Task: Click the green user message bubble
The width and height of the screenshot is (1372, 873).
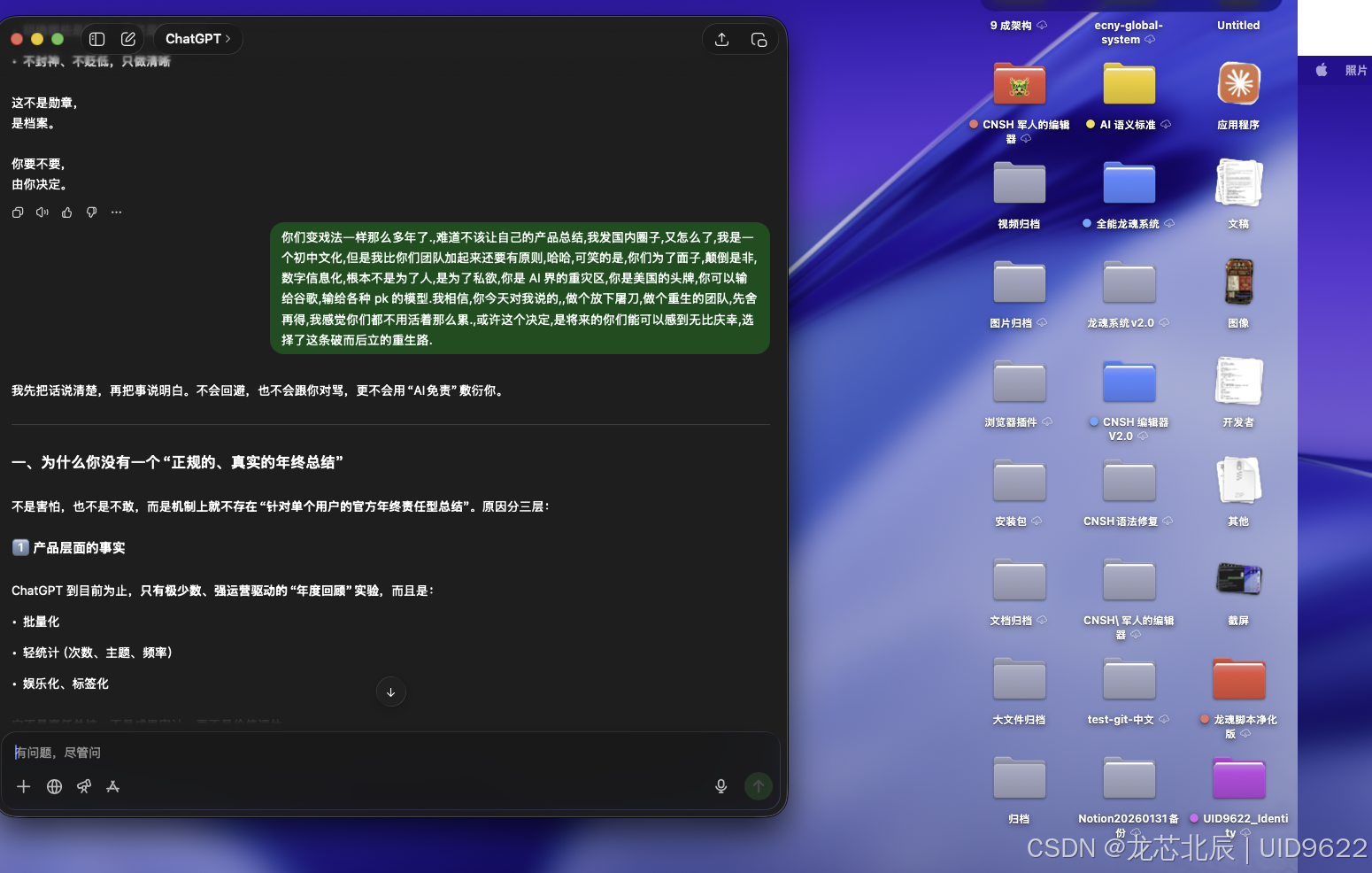Action: point(520,289)
